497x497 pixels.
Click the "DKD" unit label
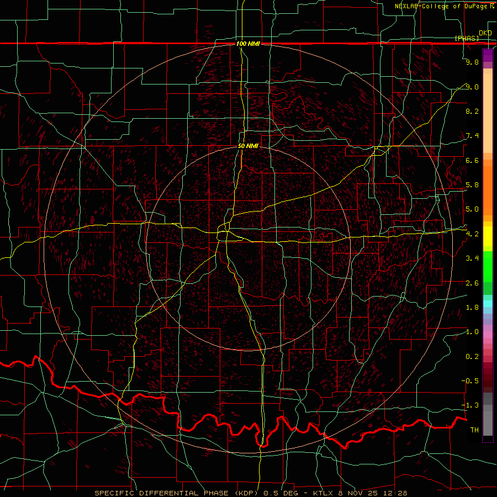pos(485,33)
